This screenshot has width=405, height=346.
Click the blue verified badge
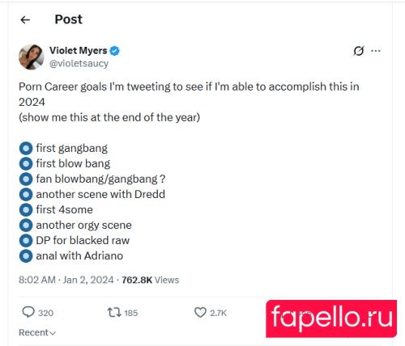click(x=115, y=51)
